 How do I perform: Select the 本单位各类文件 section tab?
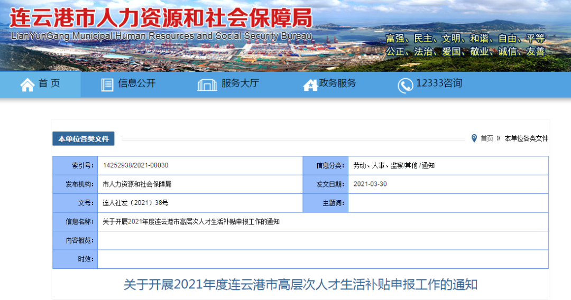pos(84,138)
